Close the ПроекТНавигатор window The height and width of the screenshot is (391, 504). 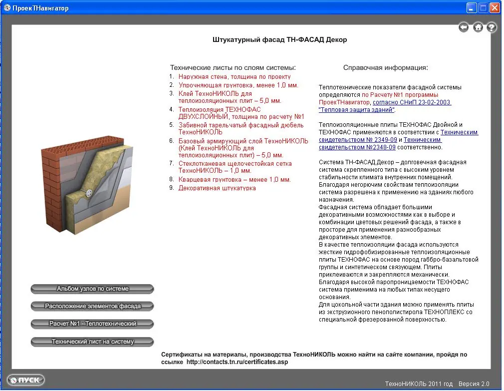coord(495,7)
